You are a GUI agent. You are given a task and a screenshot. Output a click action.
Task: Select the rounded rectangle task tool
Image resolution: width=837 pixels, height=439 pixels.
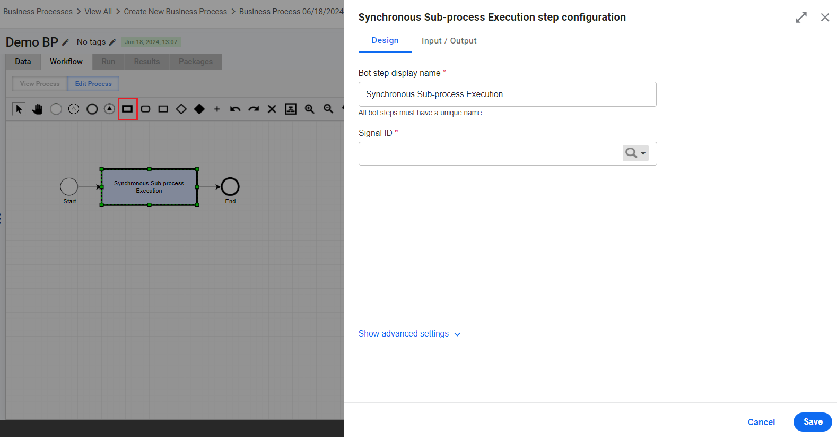click(x=145, y=109)
